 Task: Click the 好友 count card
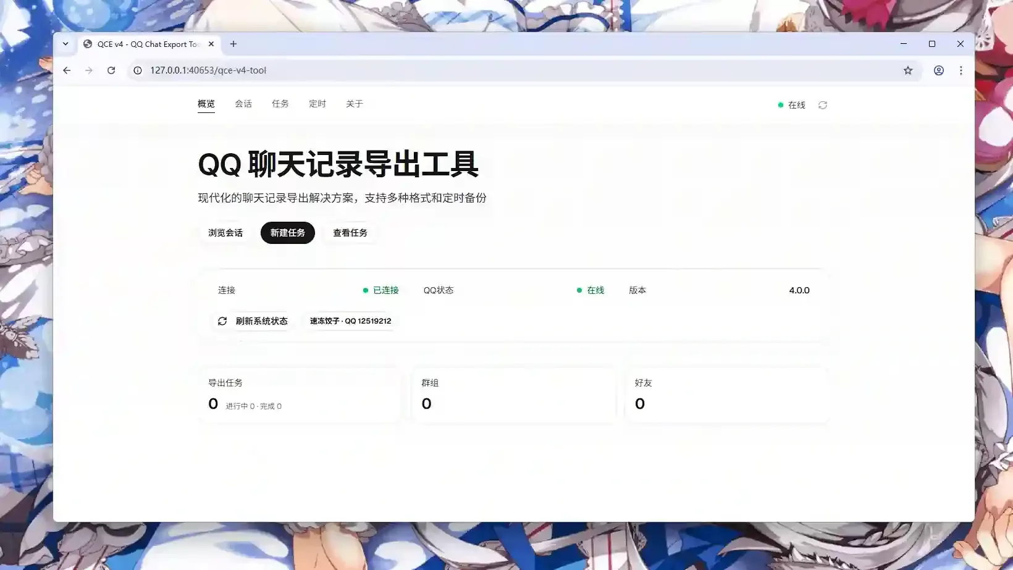click(x=726, y=395)
